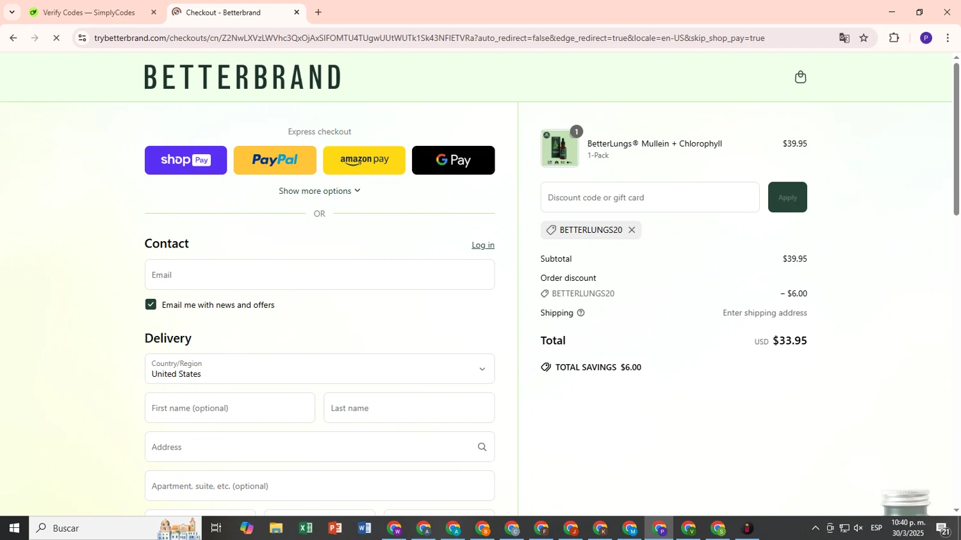Click the address search magnifier icon
Screen dimensions: 961x540
(x=482, y=447)
